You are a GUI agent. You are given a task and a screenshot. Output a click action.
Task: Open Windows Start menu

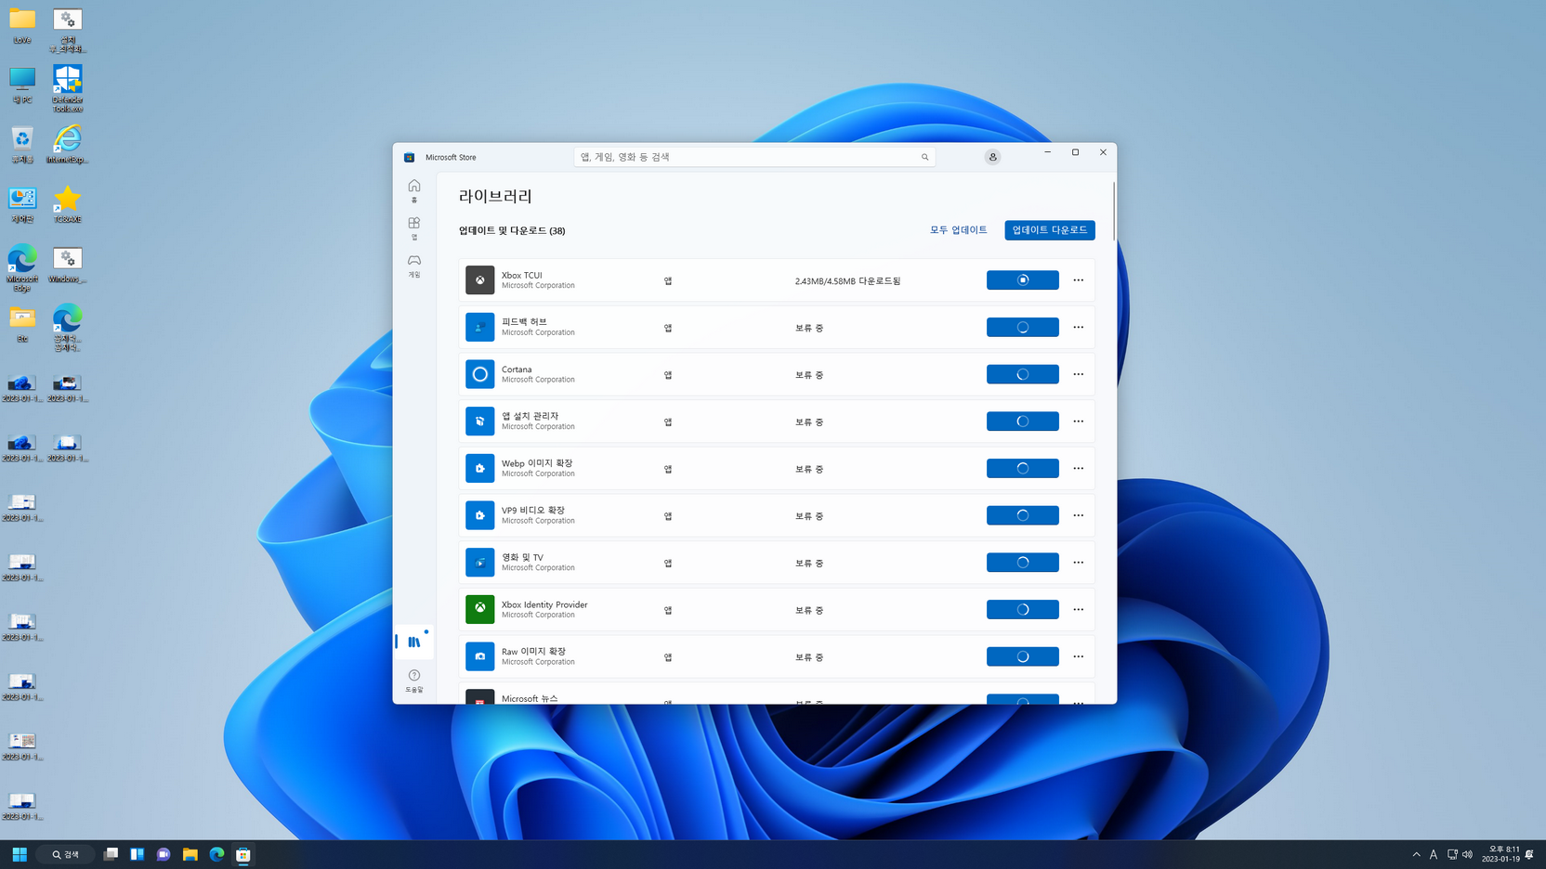point(20,854)
